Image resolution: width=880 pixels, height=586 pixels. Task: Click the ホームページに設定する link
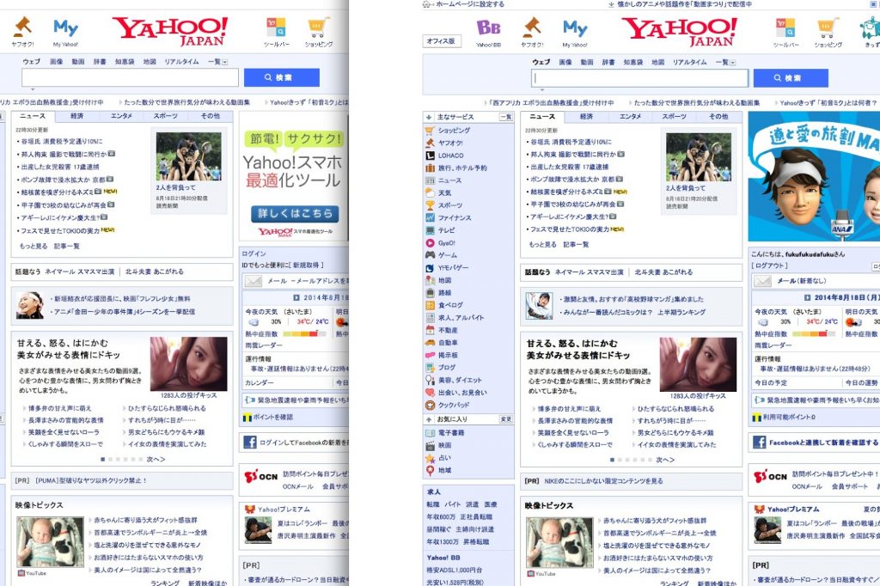click(x=470, y=4)
